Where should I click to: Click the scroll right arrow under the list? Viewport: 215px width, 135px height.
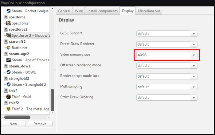point(48,117)
